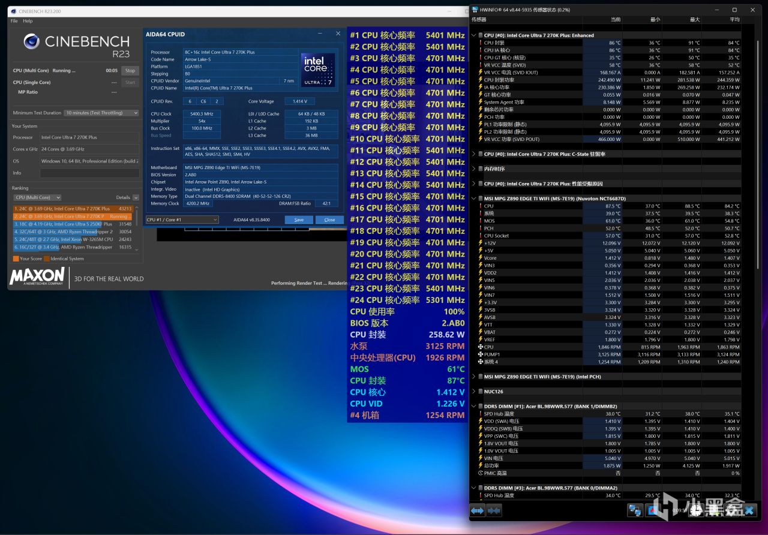This screenshot has height=535, width=768.
Task: Open the CPU #1 / Core #1 selector in AIDA64
Action: click(182, 220)
